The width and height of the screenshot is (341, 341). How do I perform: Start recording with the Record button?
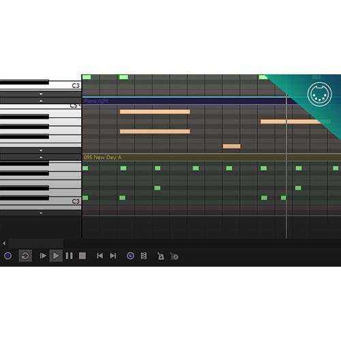pos(8,256)
